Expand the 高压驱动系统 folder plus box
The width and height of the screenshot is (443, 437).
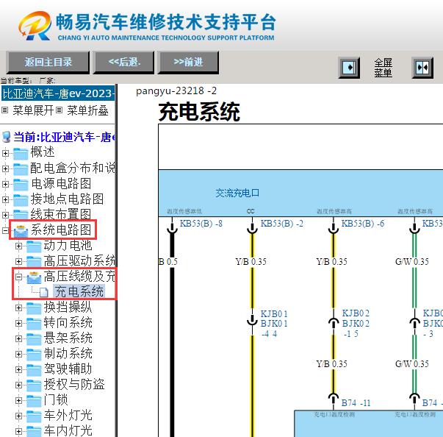click(x=18, y=261)
